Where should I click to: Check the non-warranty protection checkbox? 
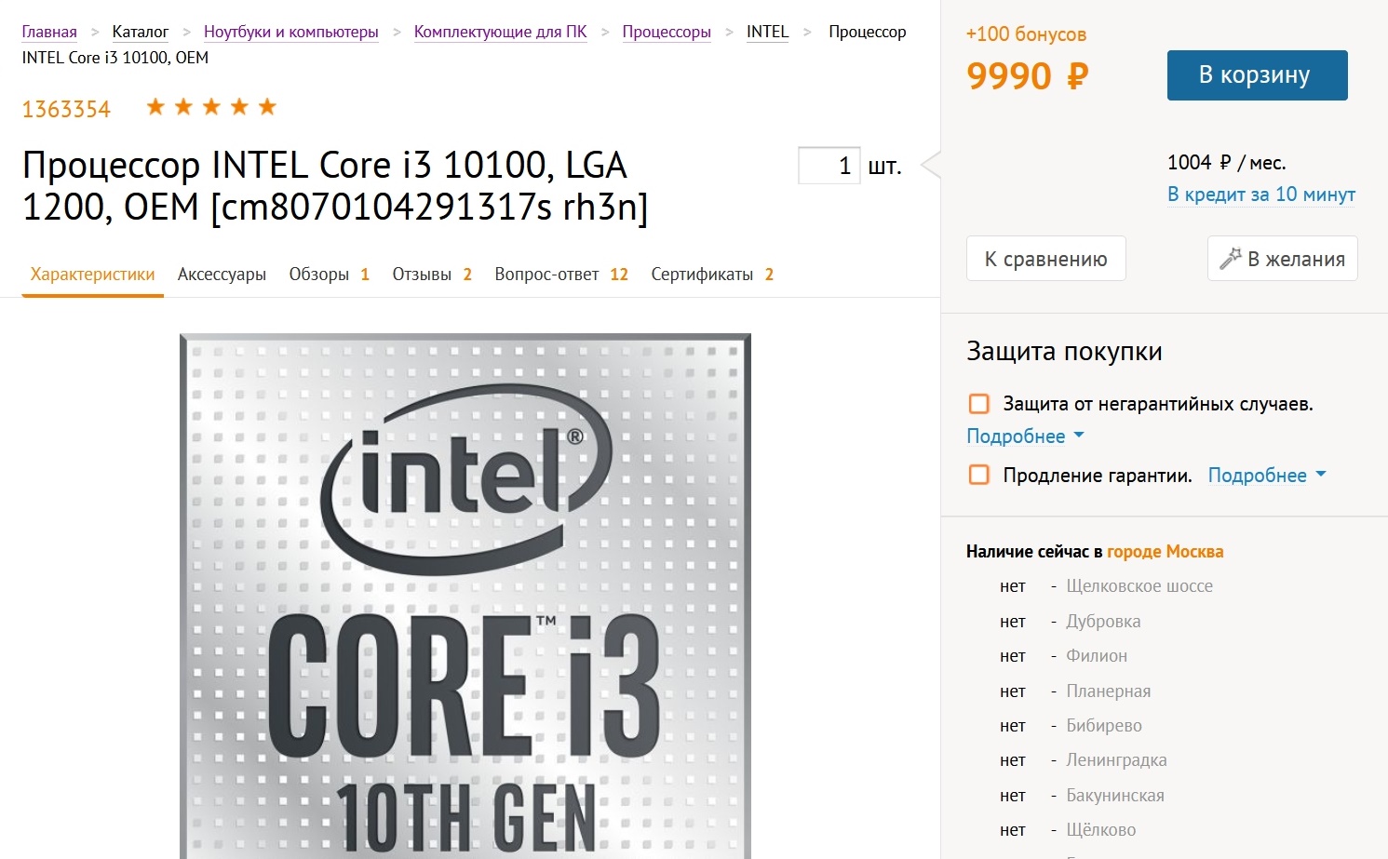coord(979,404)
